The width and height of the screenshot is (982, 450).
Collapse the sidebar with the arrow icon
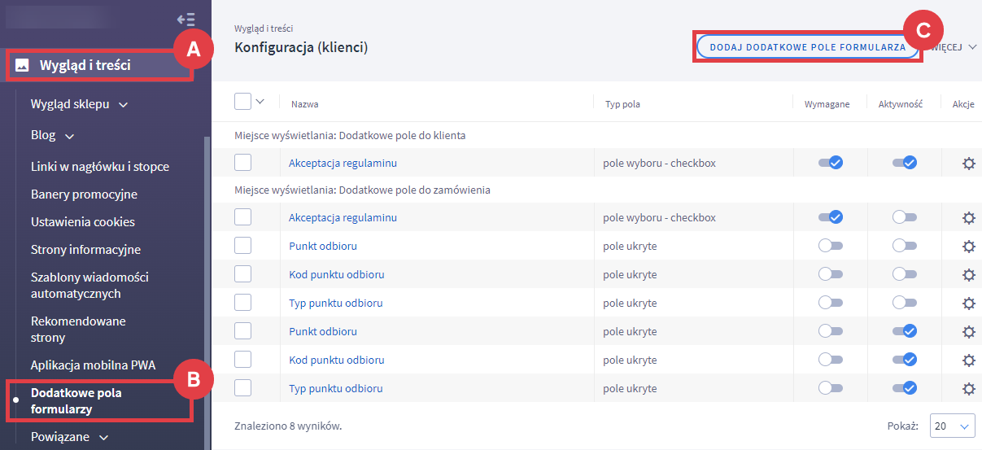click(x=185, y=20)
